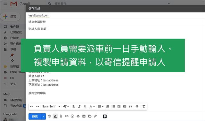Redo the last edit
Image resolution: width=205 pixels, height=121 pixels.
click(37, 107)
